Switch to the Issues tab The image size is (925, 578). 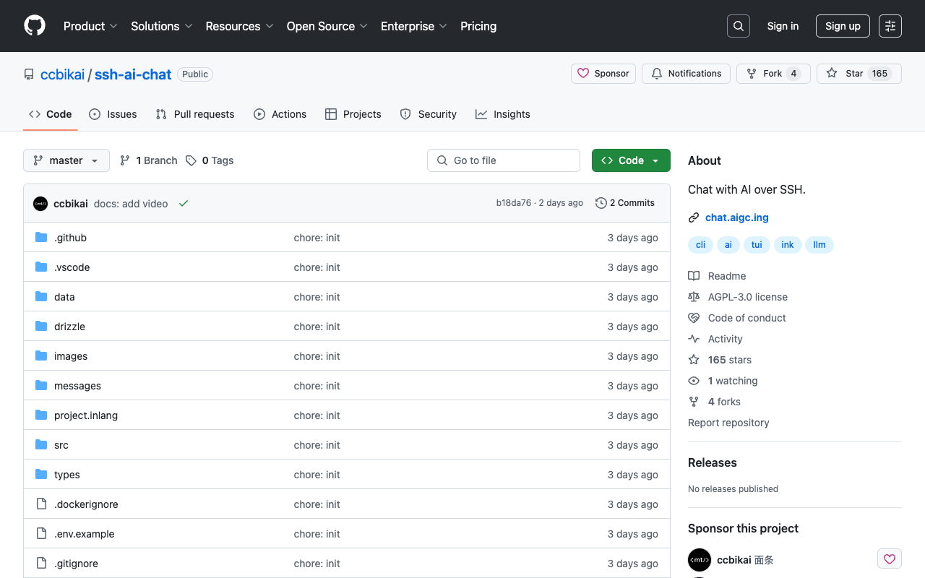click(113, 114)
